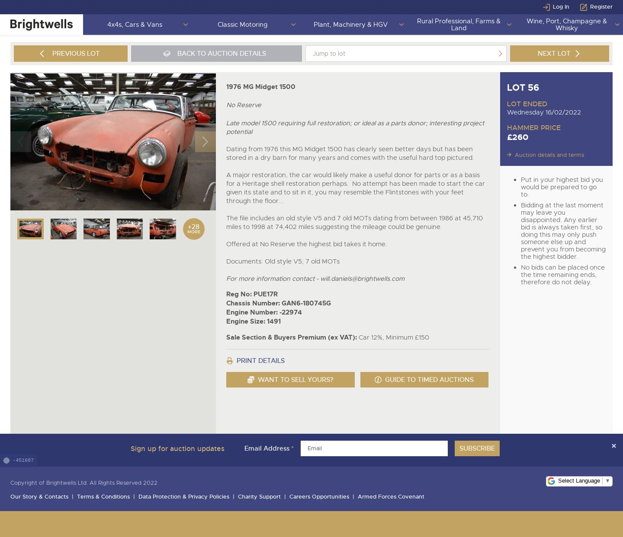Expand the 4x4s, Cars & Vans menu chevron
The width and height of the screenshot is (623, 537).
186,25
